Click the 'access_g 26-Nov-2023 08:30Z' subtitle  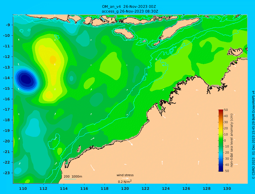coord(130,11)
